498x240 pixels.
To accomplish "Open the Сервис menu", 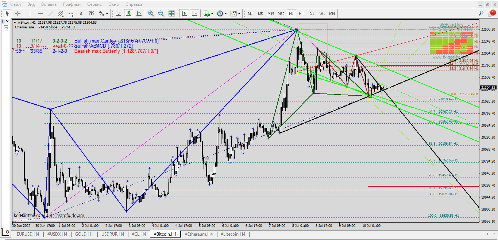I will 94,4.
